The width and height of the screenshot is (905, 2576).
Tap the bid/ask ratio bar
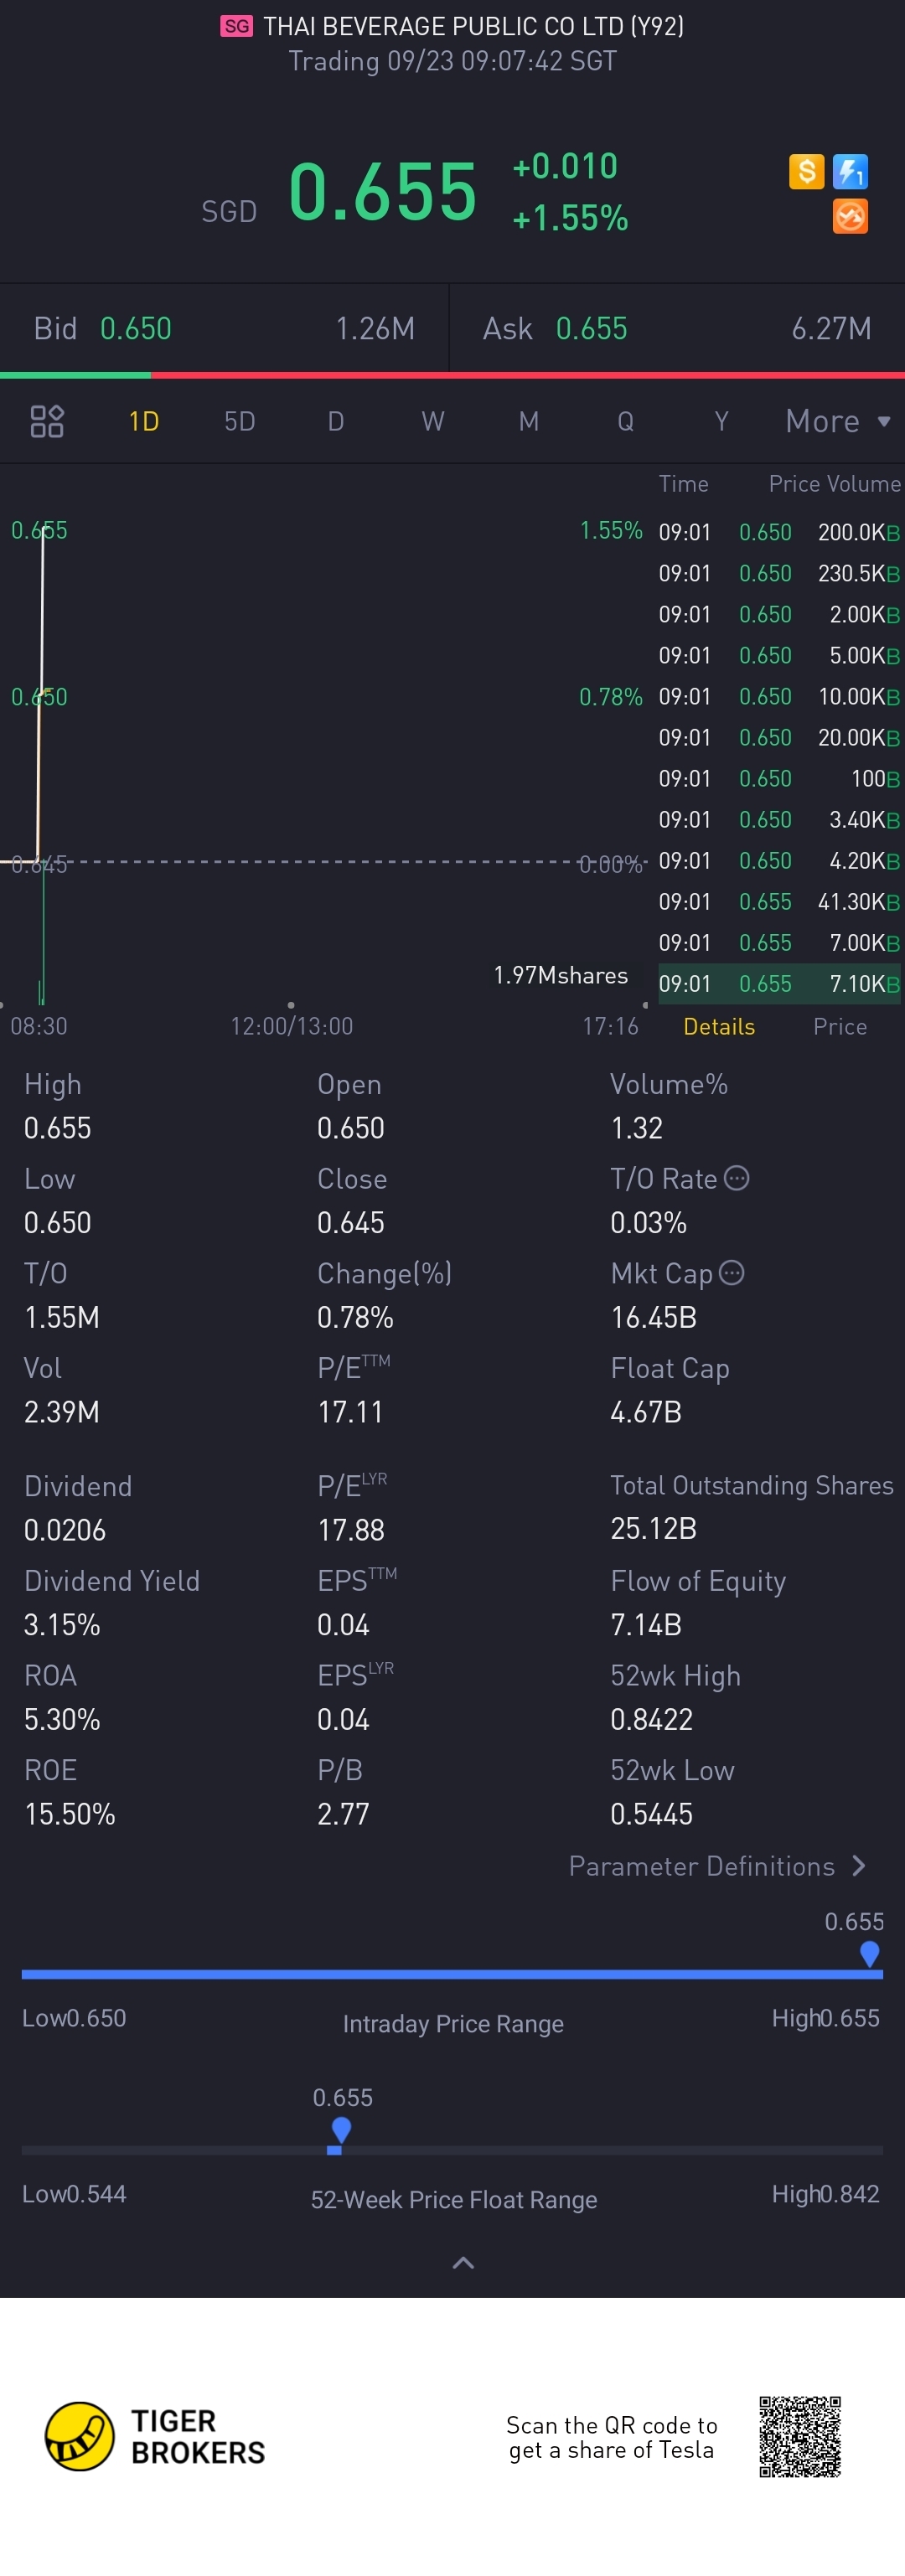(x=452, y=375)
